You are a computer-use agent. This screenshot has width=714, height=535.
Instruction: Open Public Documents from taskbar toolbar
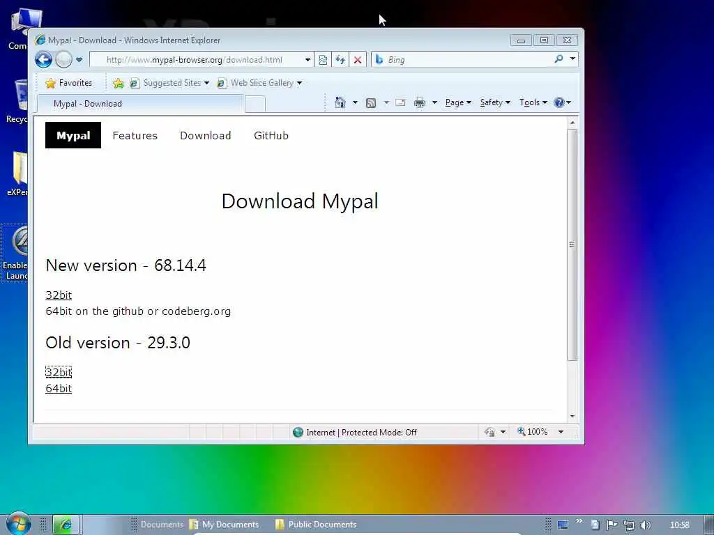(316, 525)
